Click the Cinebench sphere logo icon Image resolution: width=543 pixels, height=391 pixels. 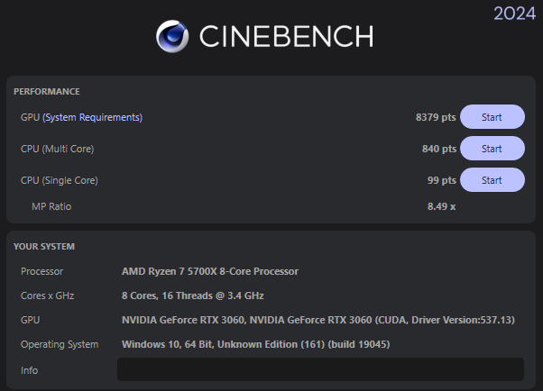click(x=172, y=36)
